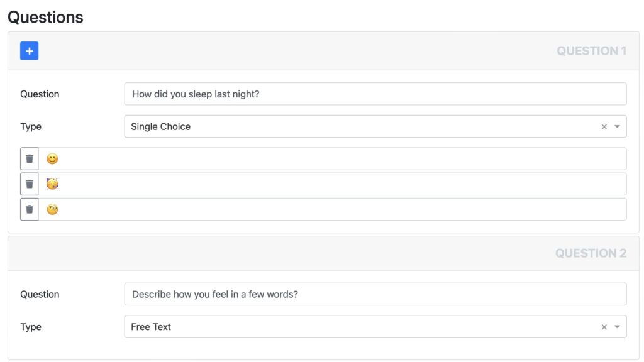The height and width of the screenshot is (362, 644).
Task: Delete the smiling face answer option
Action: point(29,159)
